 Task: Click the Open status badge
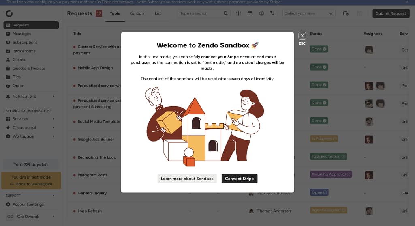pos(319,192)
